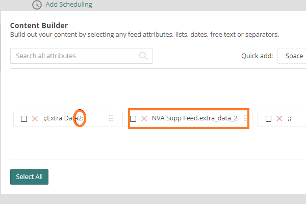
Task: Tick the ;;Extra Data2: checkbox
Action: click(24, 119)
